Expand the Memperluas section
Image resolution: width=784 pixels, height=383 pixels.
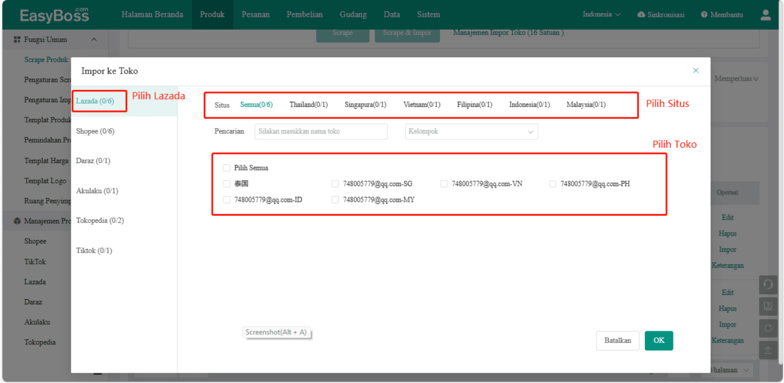point(737,79)
